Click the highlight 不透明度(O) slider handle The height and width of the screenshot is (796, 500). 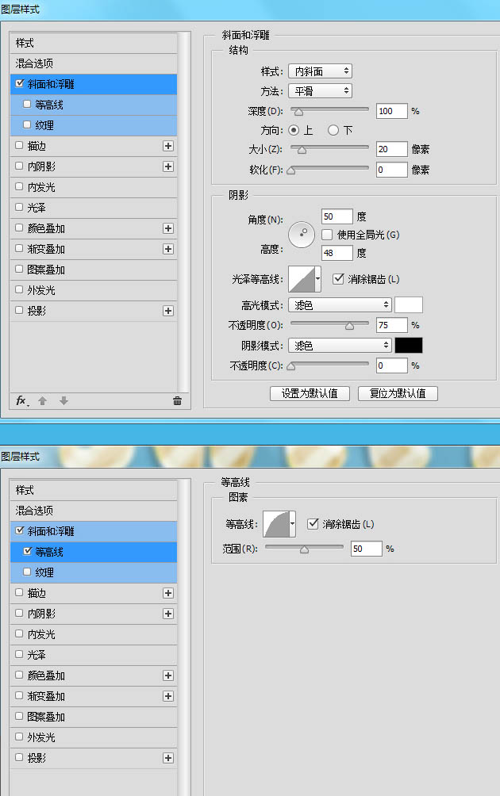(x=349, y=327)
